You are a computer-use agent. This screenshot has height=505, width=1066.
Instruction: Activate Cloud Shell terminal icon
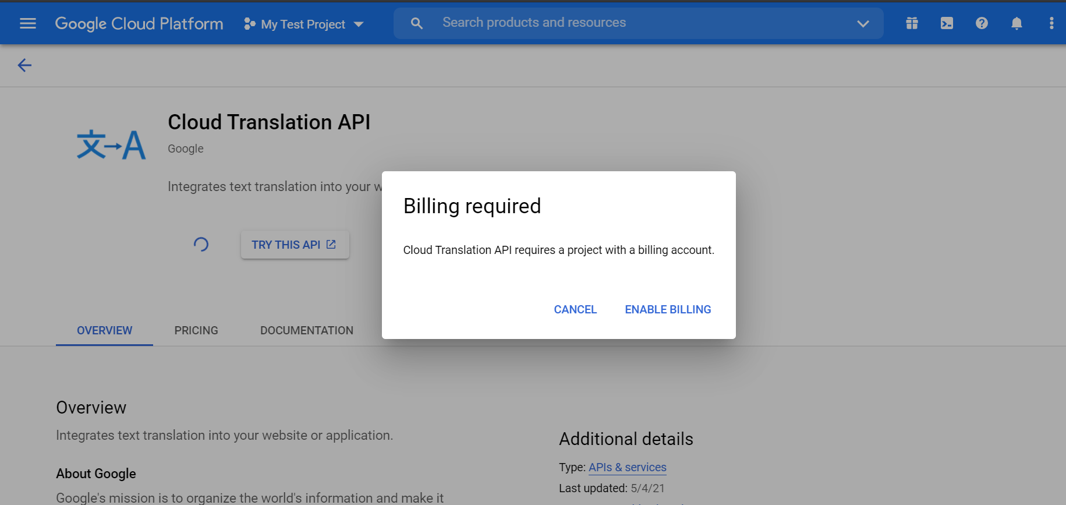tap(947, 23)
